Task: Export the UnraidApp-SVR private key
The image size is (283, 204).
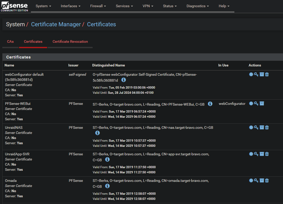Action: click(256, 154)
